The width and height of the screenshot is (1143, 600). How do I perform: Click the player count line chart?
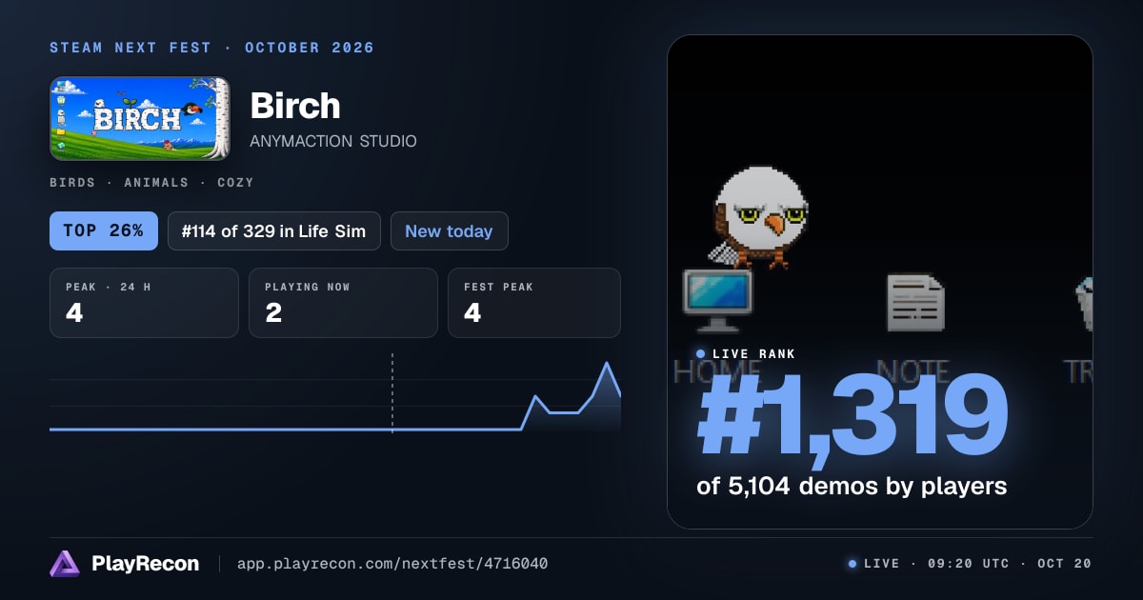(x=335, y=395)
